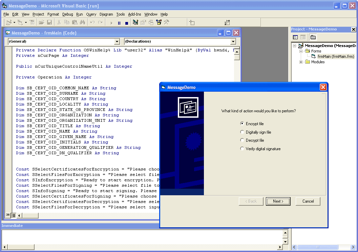The width and height of the screenshot is (358, 252).
Task: Select frmMain (frmMain.frm) in project tree
Action: pyautogui.click(x=336, y=56)
